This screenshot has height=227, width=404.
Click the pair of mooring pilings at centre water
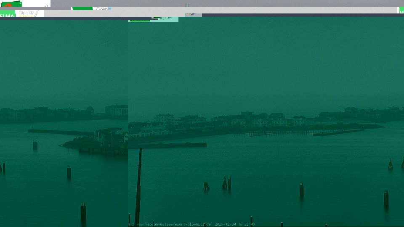(x=226, y=183)
